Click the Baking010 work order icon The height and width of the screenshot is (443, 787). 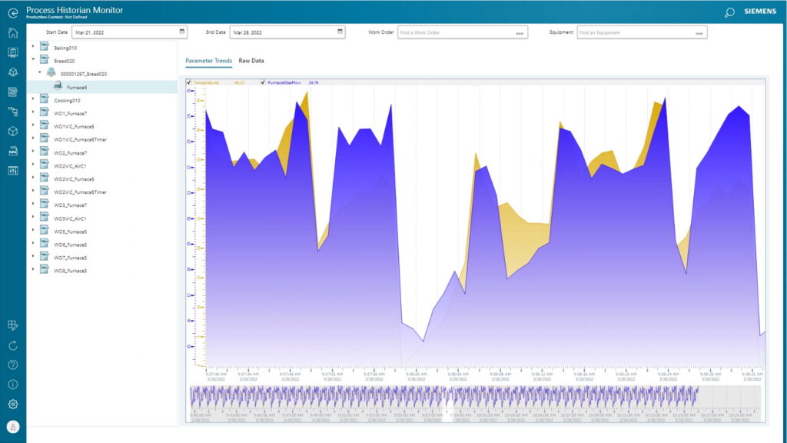click(x=45, y=47)
